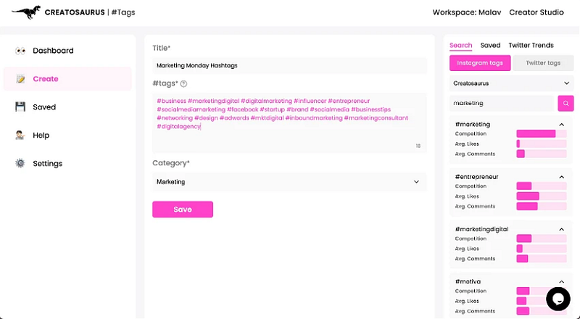
Task: Click the Creatosaurus dinosaur logo
Action: (26, 12)
